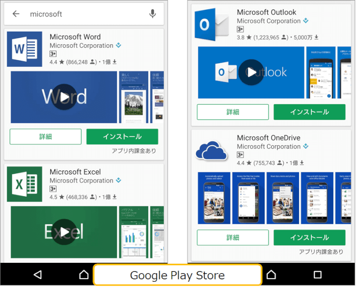
Task: Focus the 'microsoft' search field
Action: [x=84, y=14]
